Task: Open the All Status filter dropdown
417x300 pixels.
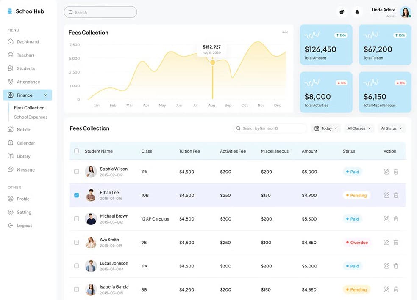Action: click(x=391, y=128)
